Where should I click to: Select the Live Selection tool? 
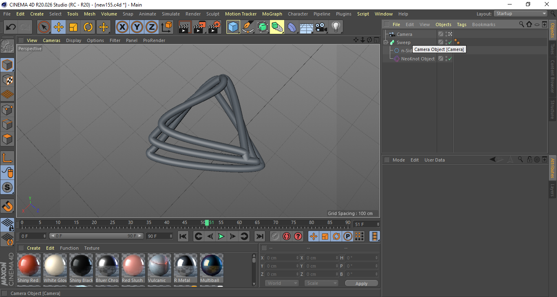(44, 27)
